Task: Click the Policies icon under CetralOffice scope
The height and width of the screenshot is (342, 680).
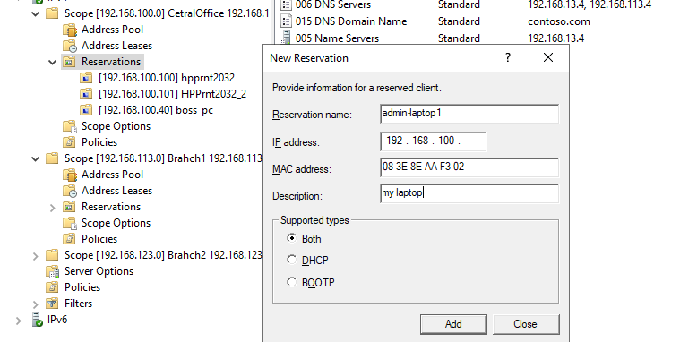Action: 69,142
